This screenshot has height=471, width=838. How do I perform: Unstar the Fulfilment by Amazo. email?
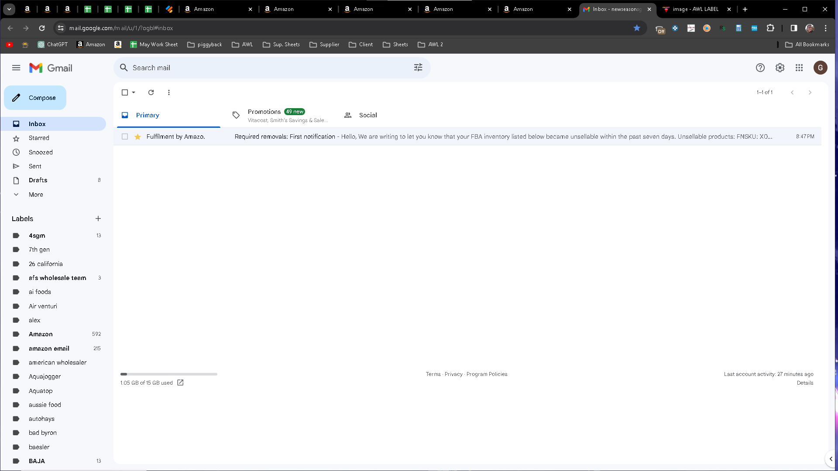click(x=137, y=137)
